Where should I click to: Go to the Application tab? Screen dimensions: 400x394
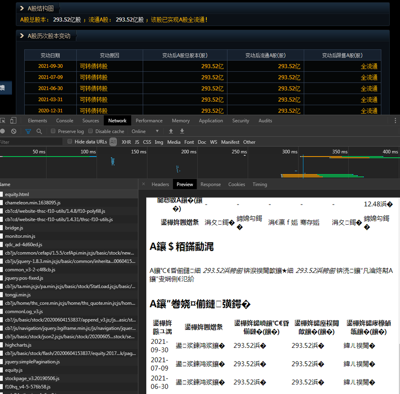[x=211, y=121]
